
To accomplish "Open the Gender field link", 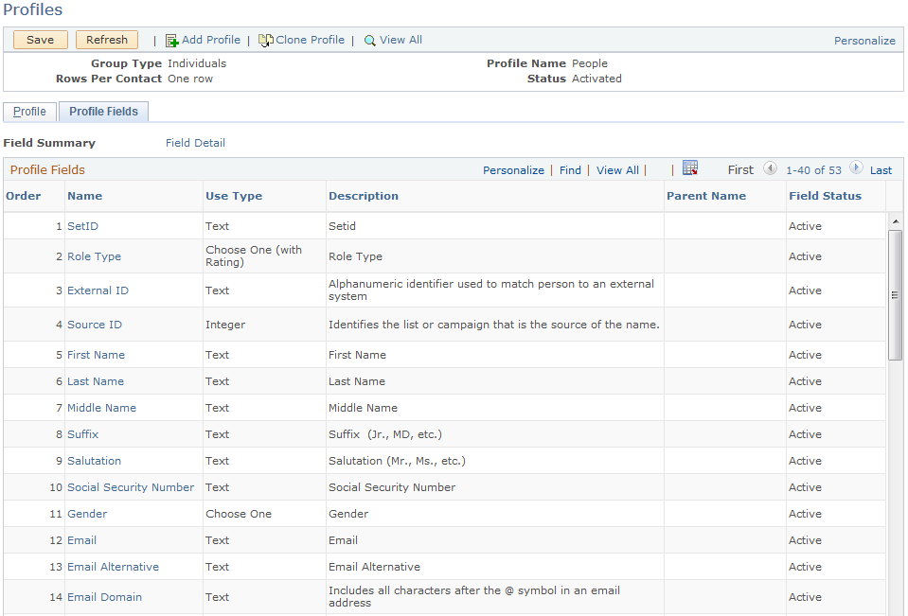I will pyautogui.click(x=87, y=514).
